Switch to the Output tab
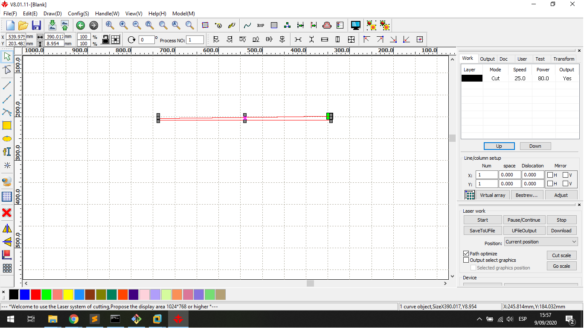This screenshot has height=328, width=584. tap(487, 59)
